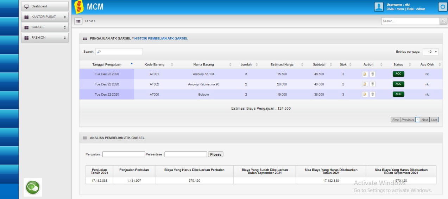Click the power logout icon
448x199 pixels.
442,7
